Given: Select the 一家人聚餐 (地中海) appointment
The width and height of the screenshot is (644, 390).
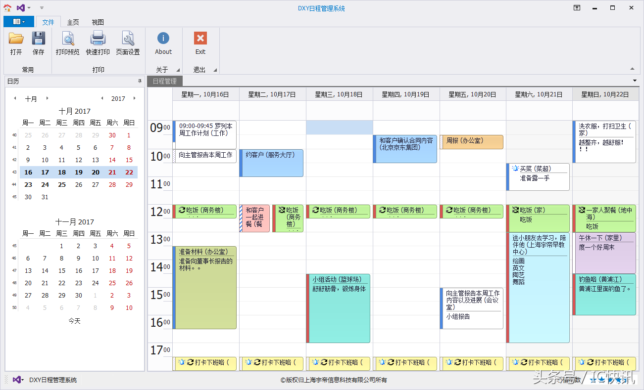Looking at the screenshot, I should [604, 218].
